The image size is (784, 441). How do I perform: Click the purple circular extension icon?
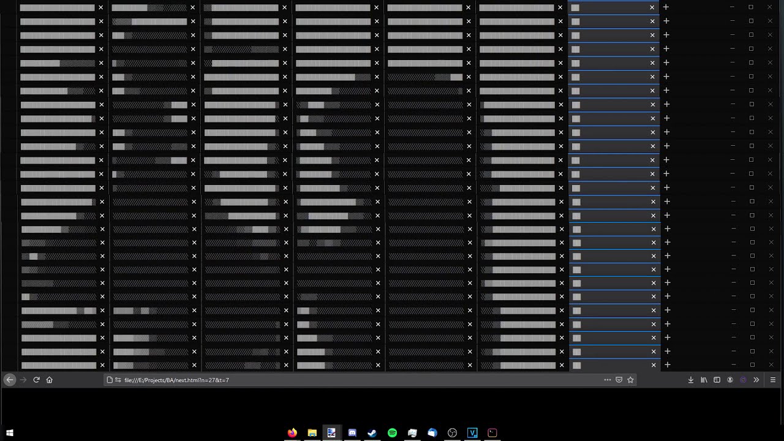[743, 380]
